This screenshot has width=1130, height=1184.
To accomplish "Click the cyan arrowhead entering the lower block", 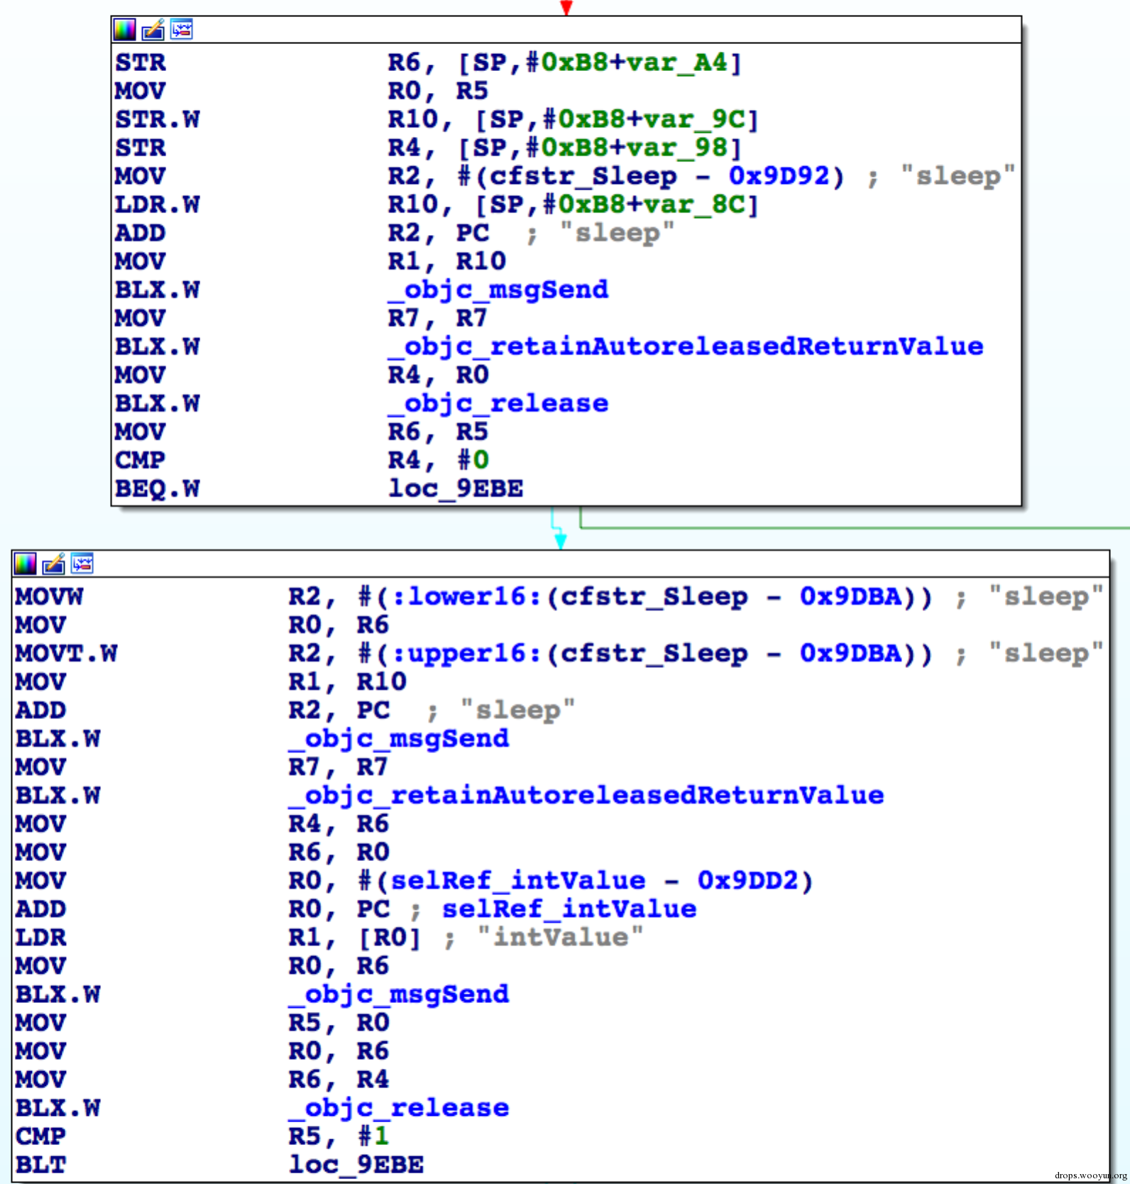I will point(560,541).
